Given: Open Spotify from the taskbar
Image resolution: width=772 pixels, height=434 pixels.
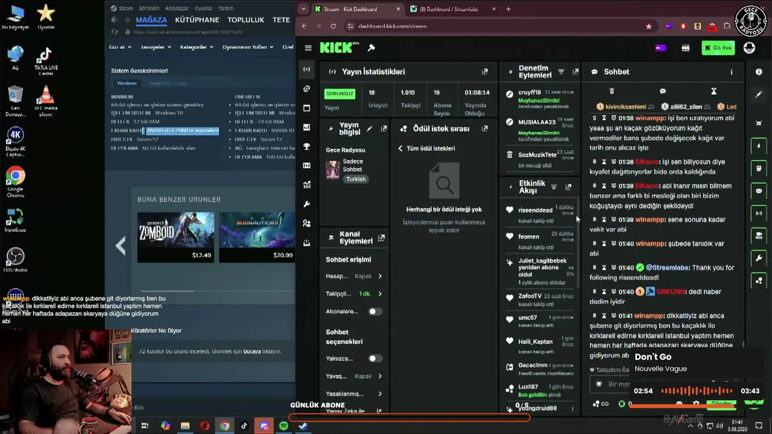Looking at the screenshot, I should point(283,426).
